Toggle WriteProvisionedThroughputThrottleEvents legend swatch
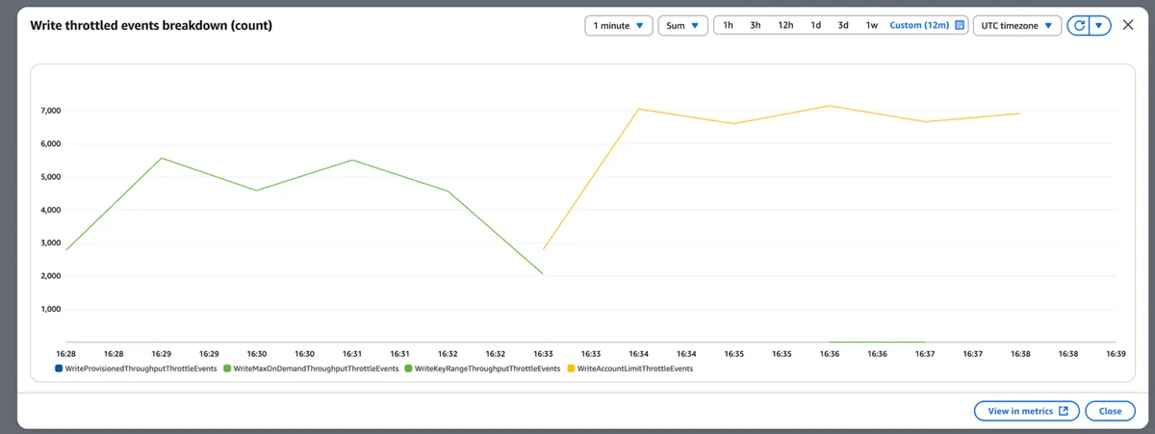 [x=60, y=368]
